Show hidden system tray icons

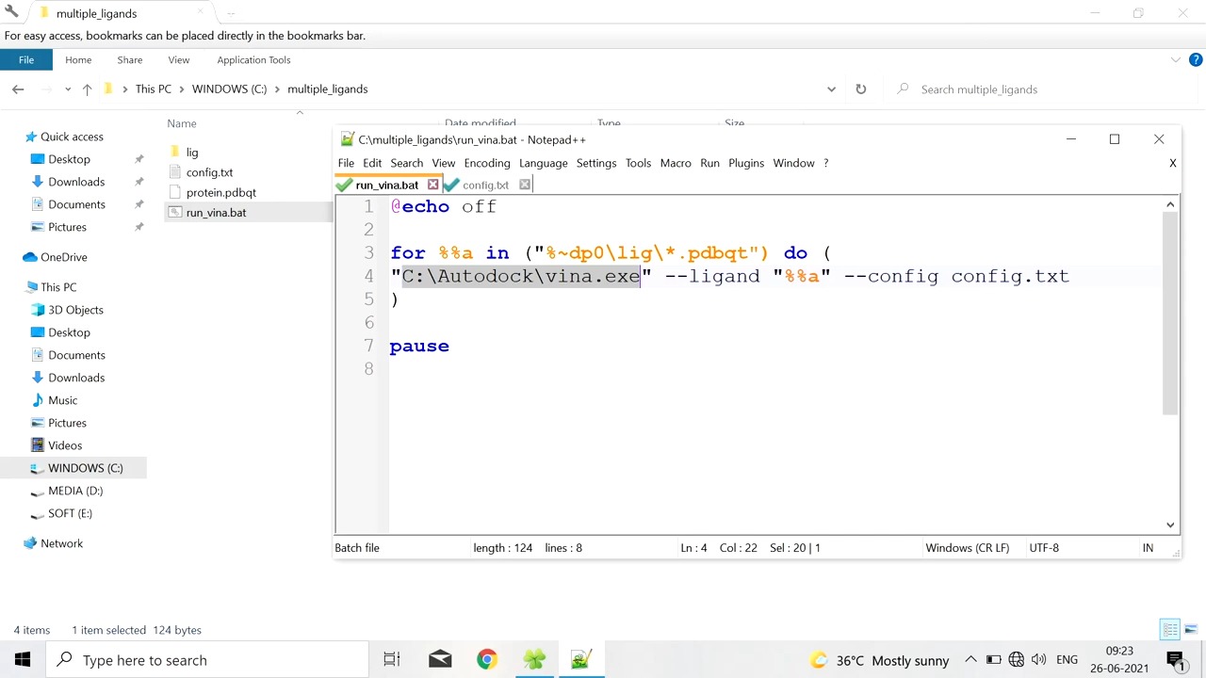pos(970,660)
